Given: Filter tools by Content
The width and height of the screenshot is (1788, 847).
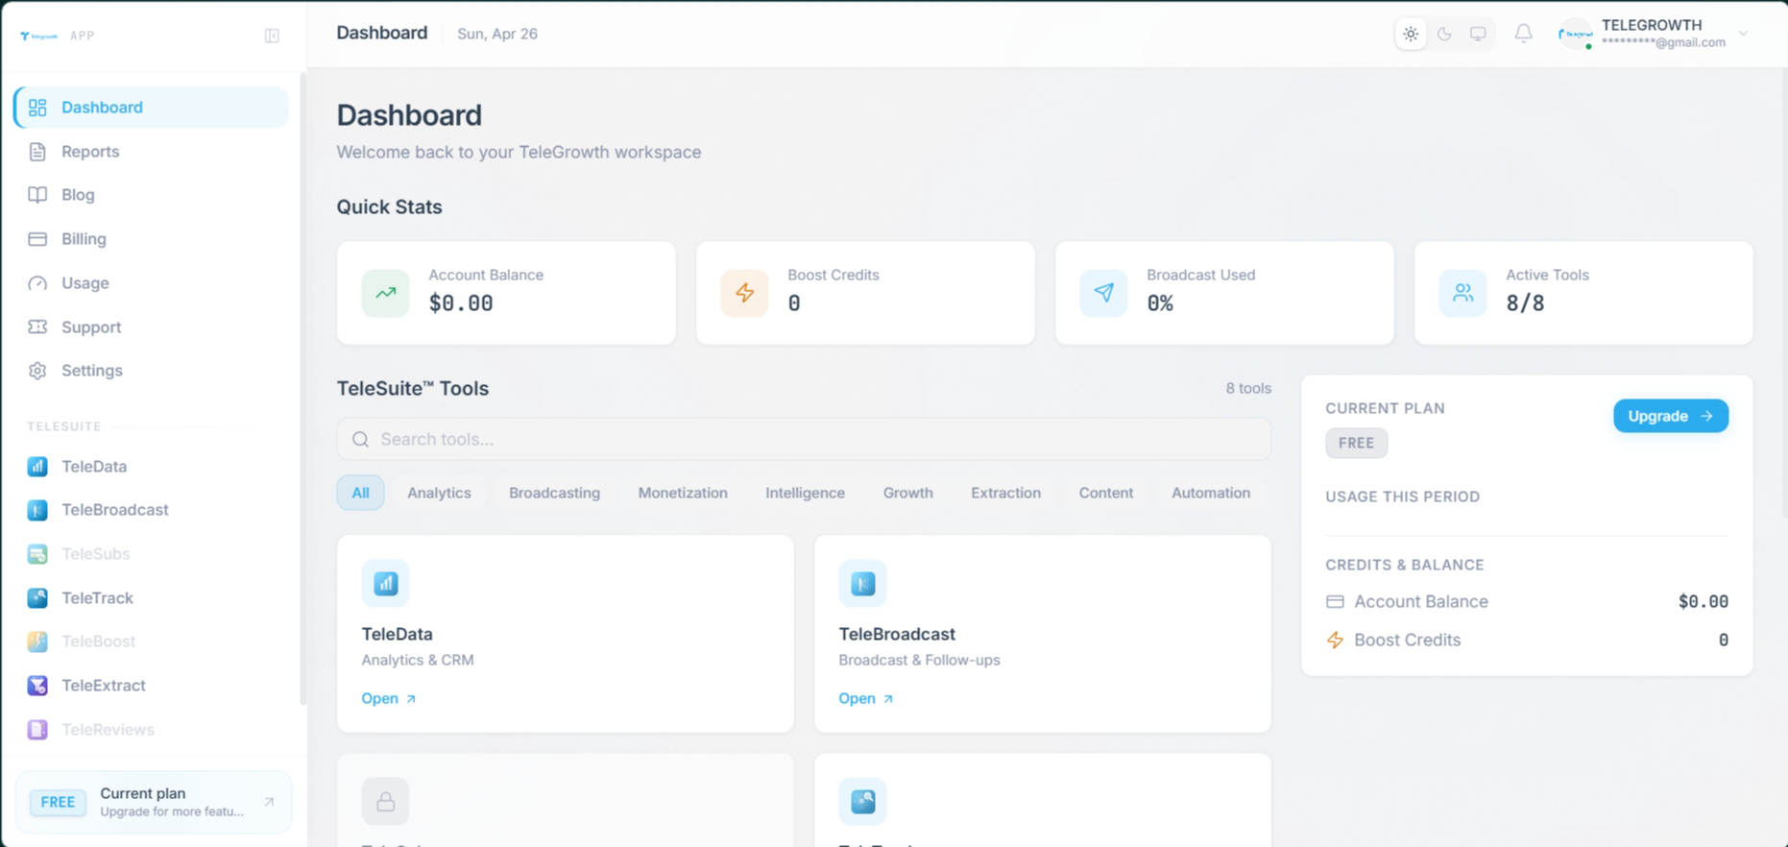Looking at the screenshot, I should [x=1105, y=493].
